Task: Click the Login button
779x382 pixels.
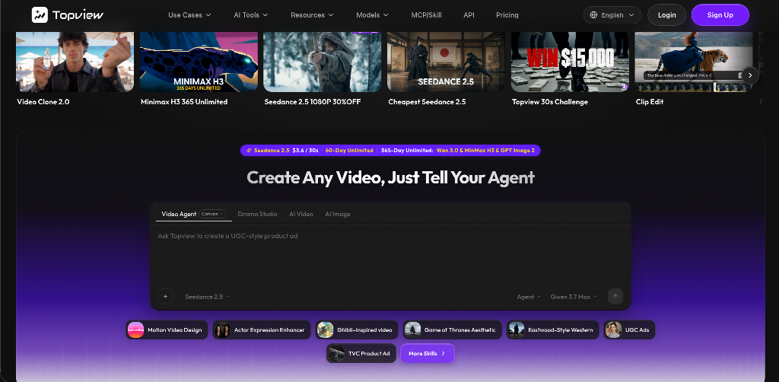Action: (666, 15)
